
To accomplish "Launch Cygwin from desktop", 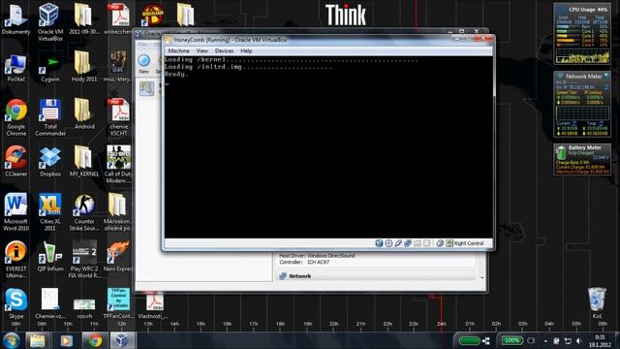I will (50, 67).
